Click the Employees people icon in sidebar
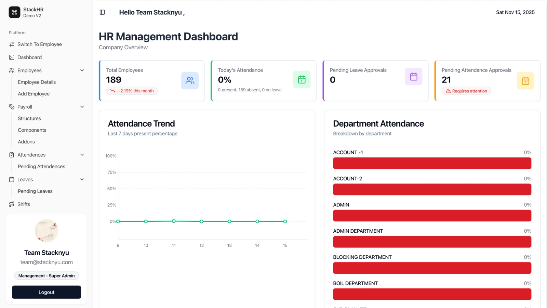Screen dimensions: 547x308 click(x=12, y=70)
